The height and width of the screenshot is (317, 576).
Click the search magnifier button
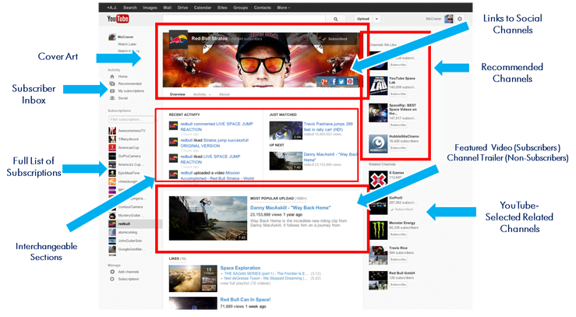[335, 19]
